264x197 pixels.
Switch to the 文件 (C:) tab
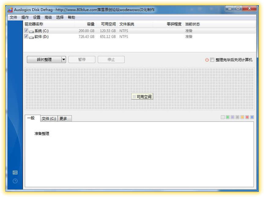pyautogui.click(x=49, y=118)
